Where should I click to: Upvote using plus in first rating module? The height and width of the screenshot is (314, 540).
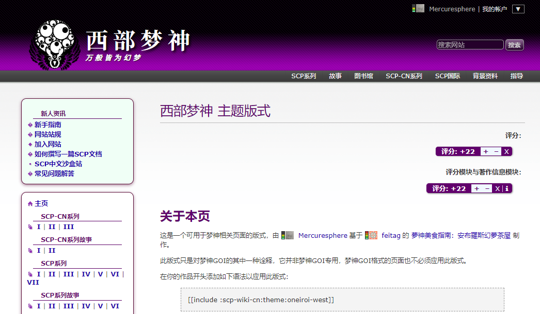coord(485,151)
